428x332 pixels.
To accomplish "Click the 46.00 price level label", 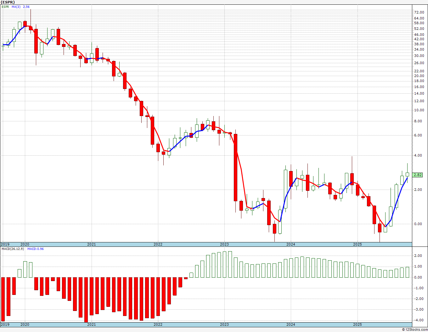I will coord(419,35).
